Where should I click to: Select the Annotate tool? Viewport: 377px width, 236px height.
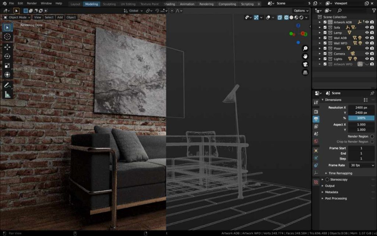click(x=7, y=85)
